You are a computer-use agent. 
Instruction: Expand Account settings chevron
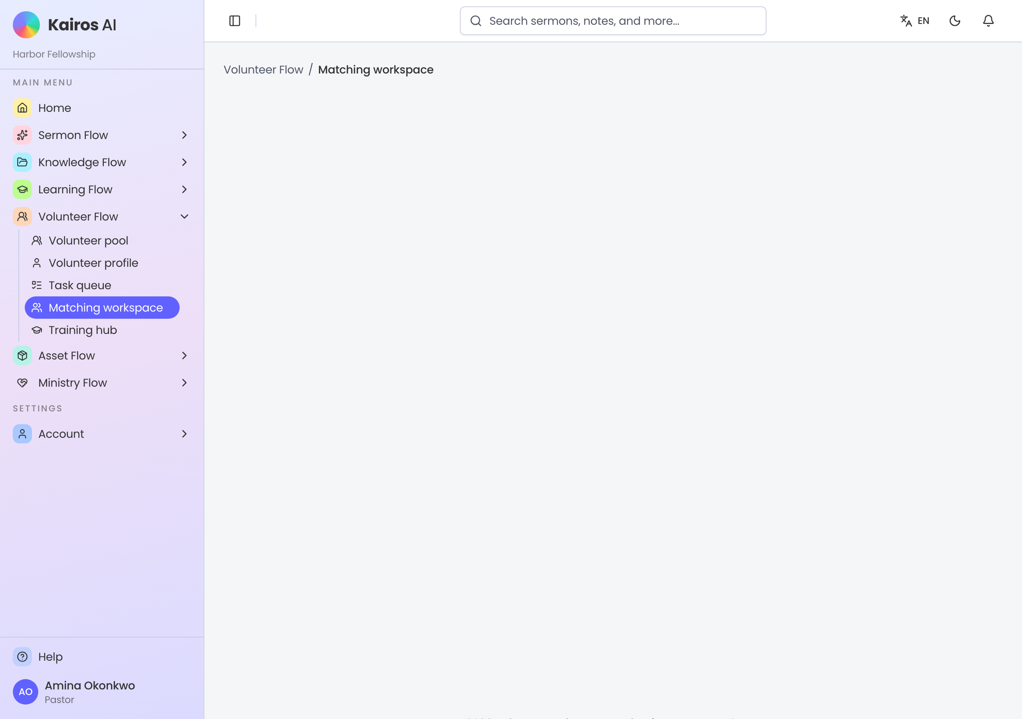click(x=184, y=434)
